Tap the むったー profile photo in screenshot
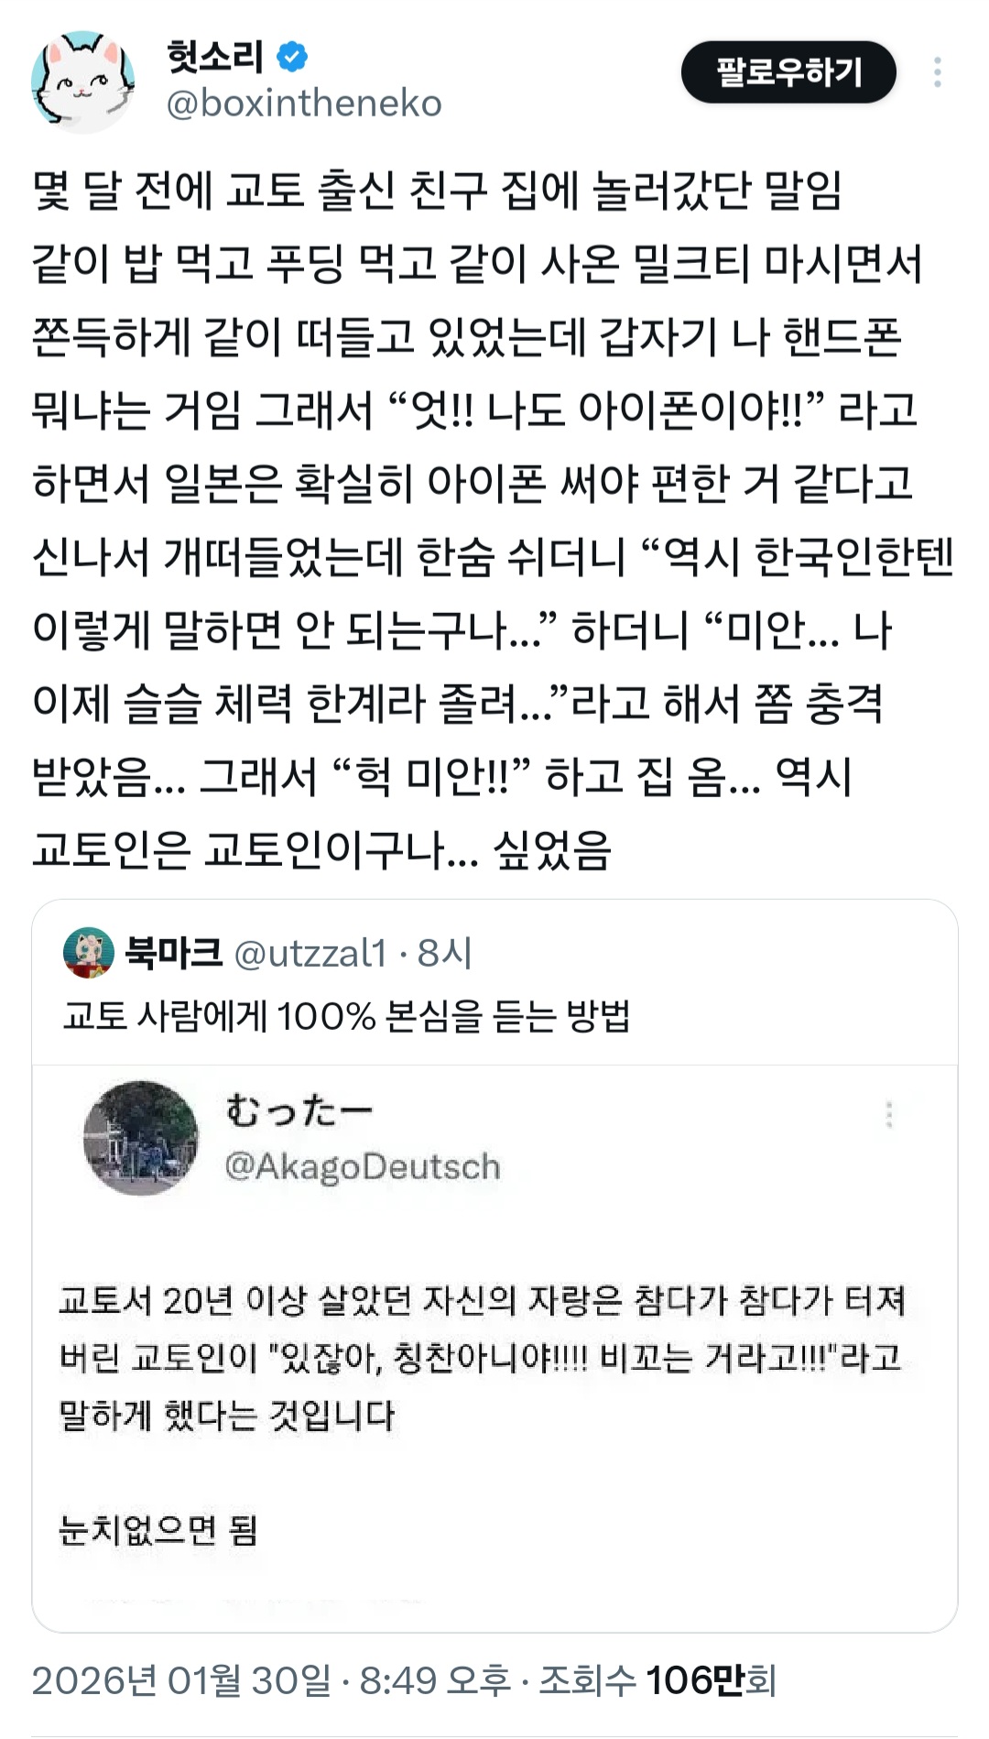The width and height of the screenshot is (989, 1739). (140, 1137)
